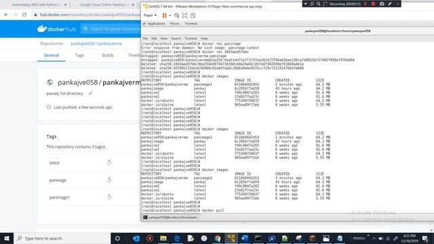Click the recorder zoom magnifier icon
The width and height of the screenshot is (434, 244).
[318, 4]
